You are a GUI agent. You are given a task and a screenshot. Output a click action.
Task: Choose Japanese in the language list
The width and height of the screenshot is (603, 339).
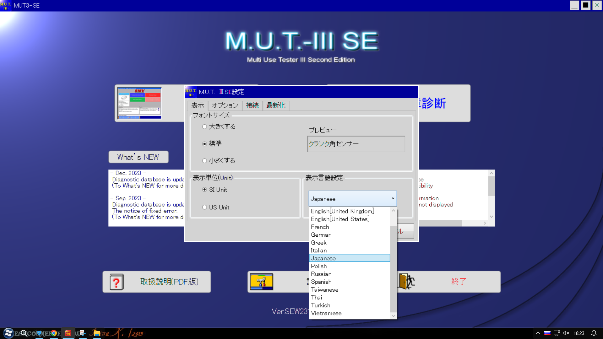(350, 258)
